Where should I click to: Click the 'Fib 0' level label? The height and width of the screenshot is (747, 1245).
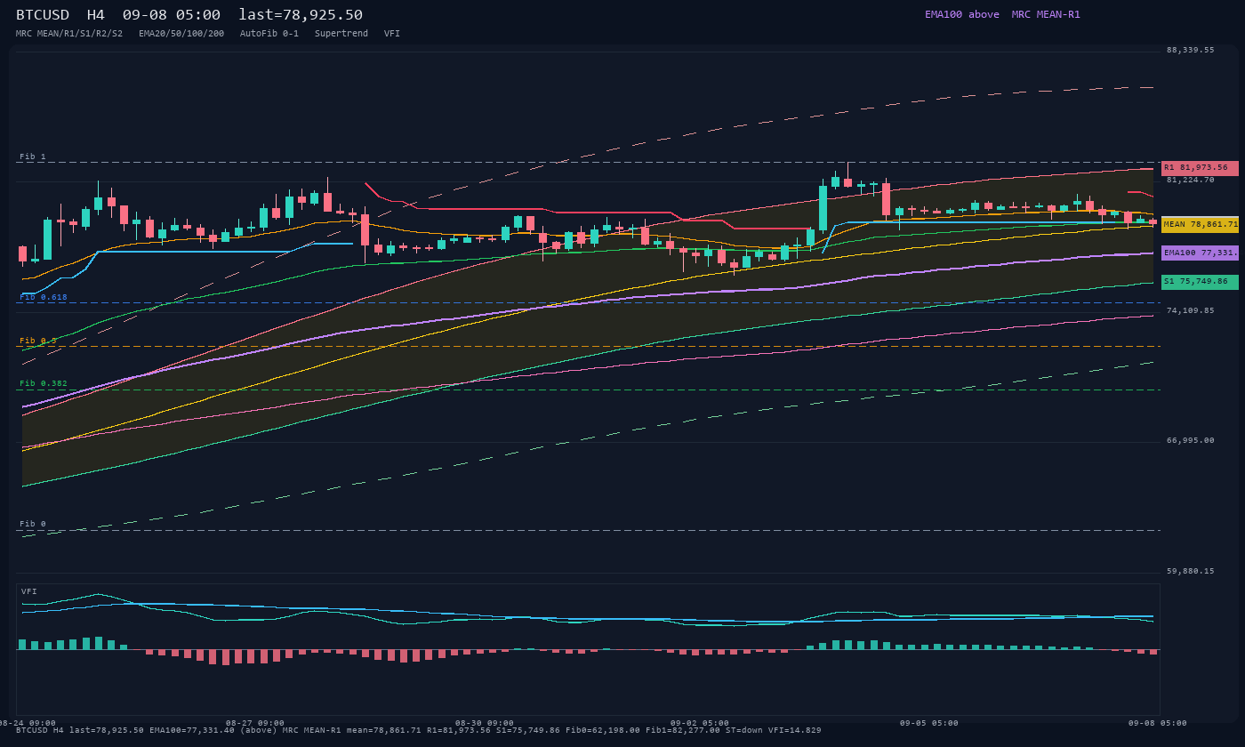(x=33, y=524)
